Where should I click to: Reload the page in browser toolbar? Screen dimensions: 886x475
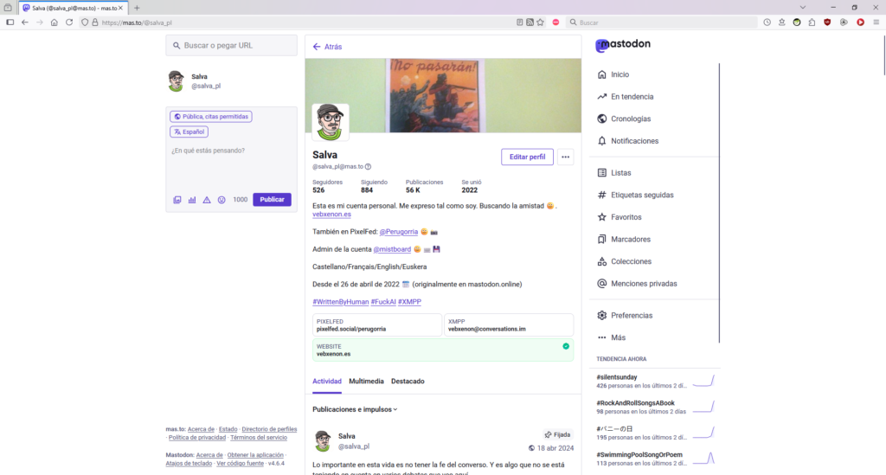(69, 22)
